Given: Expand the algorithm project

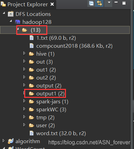Looking at the screenshot, I should (3, 141).
